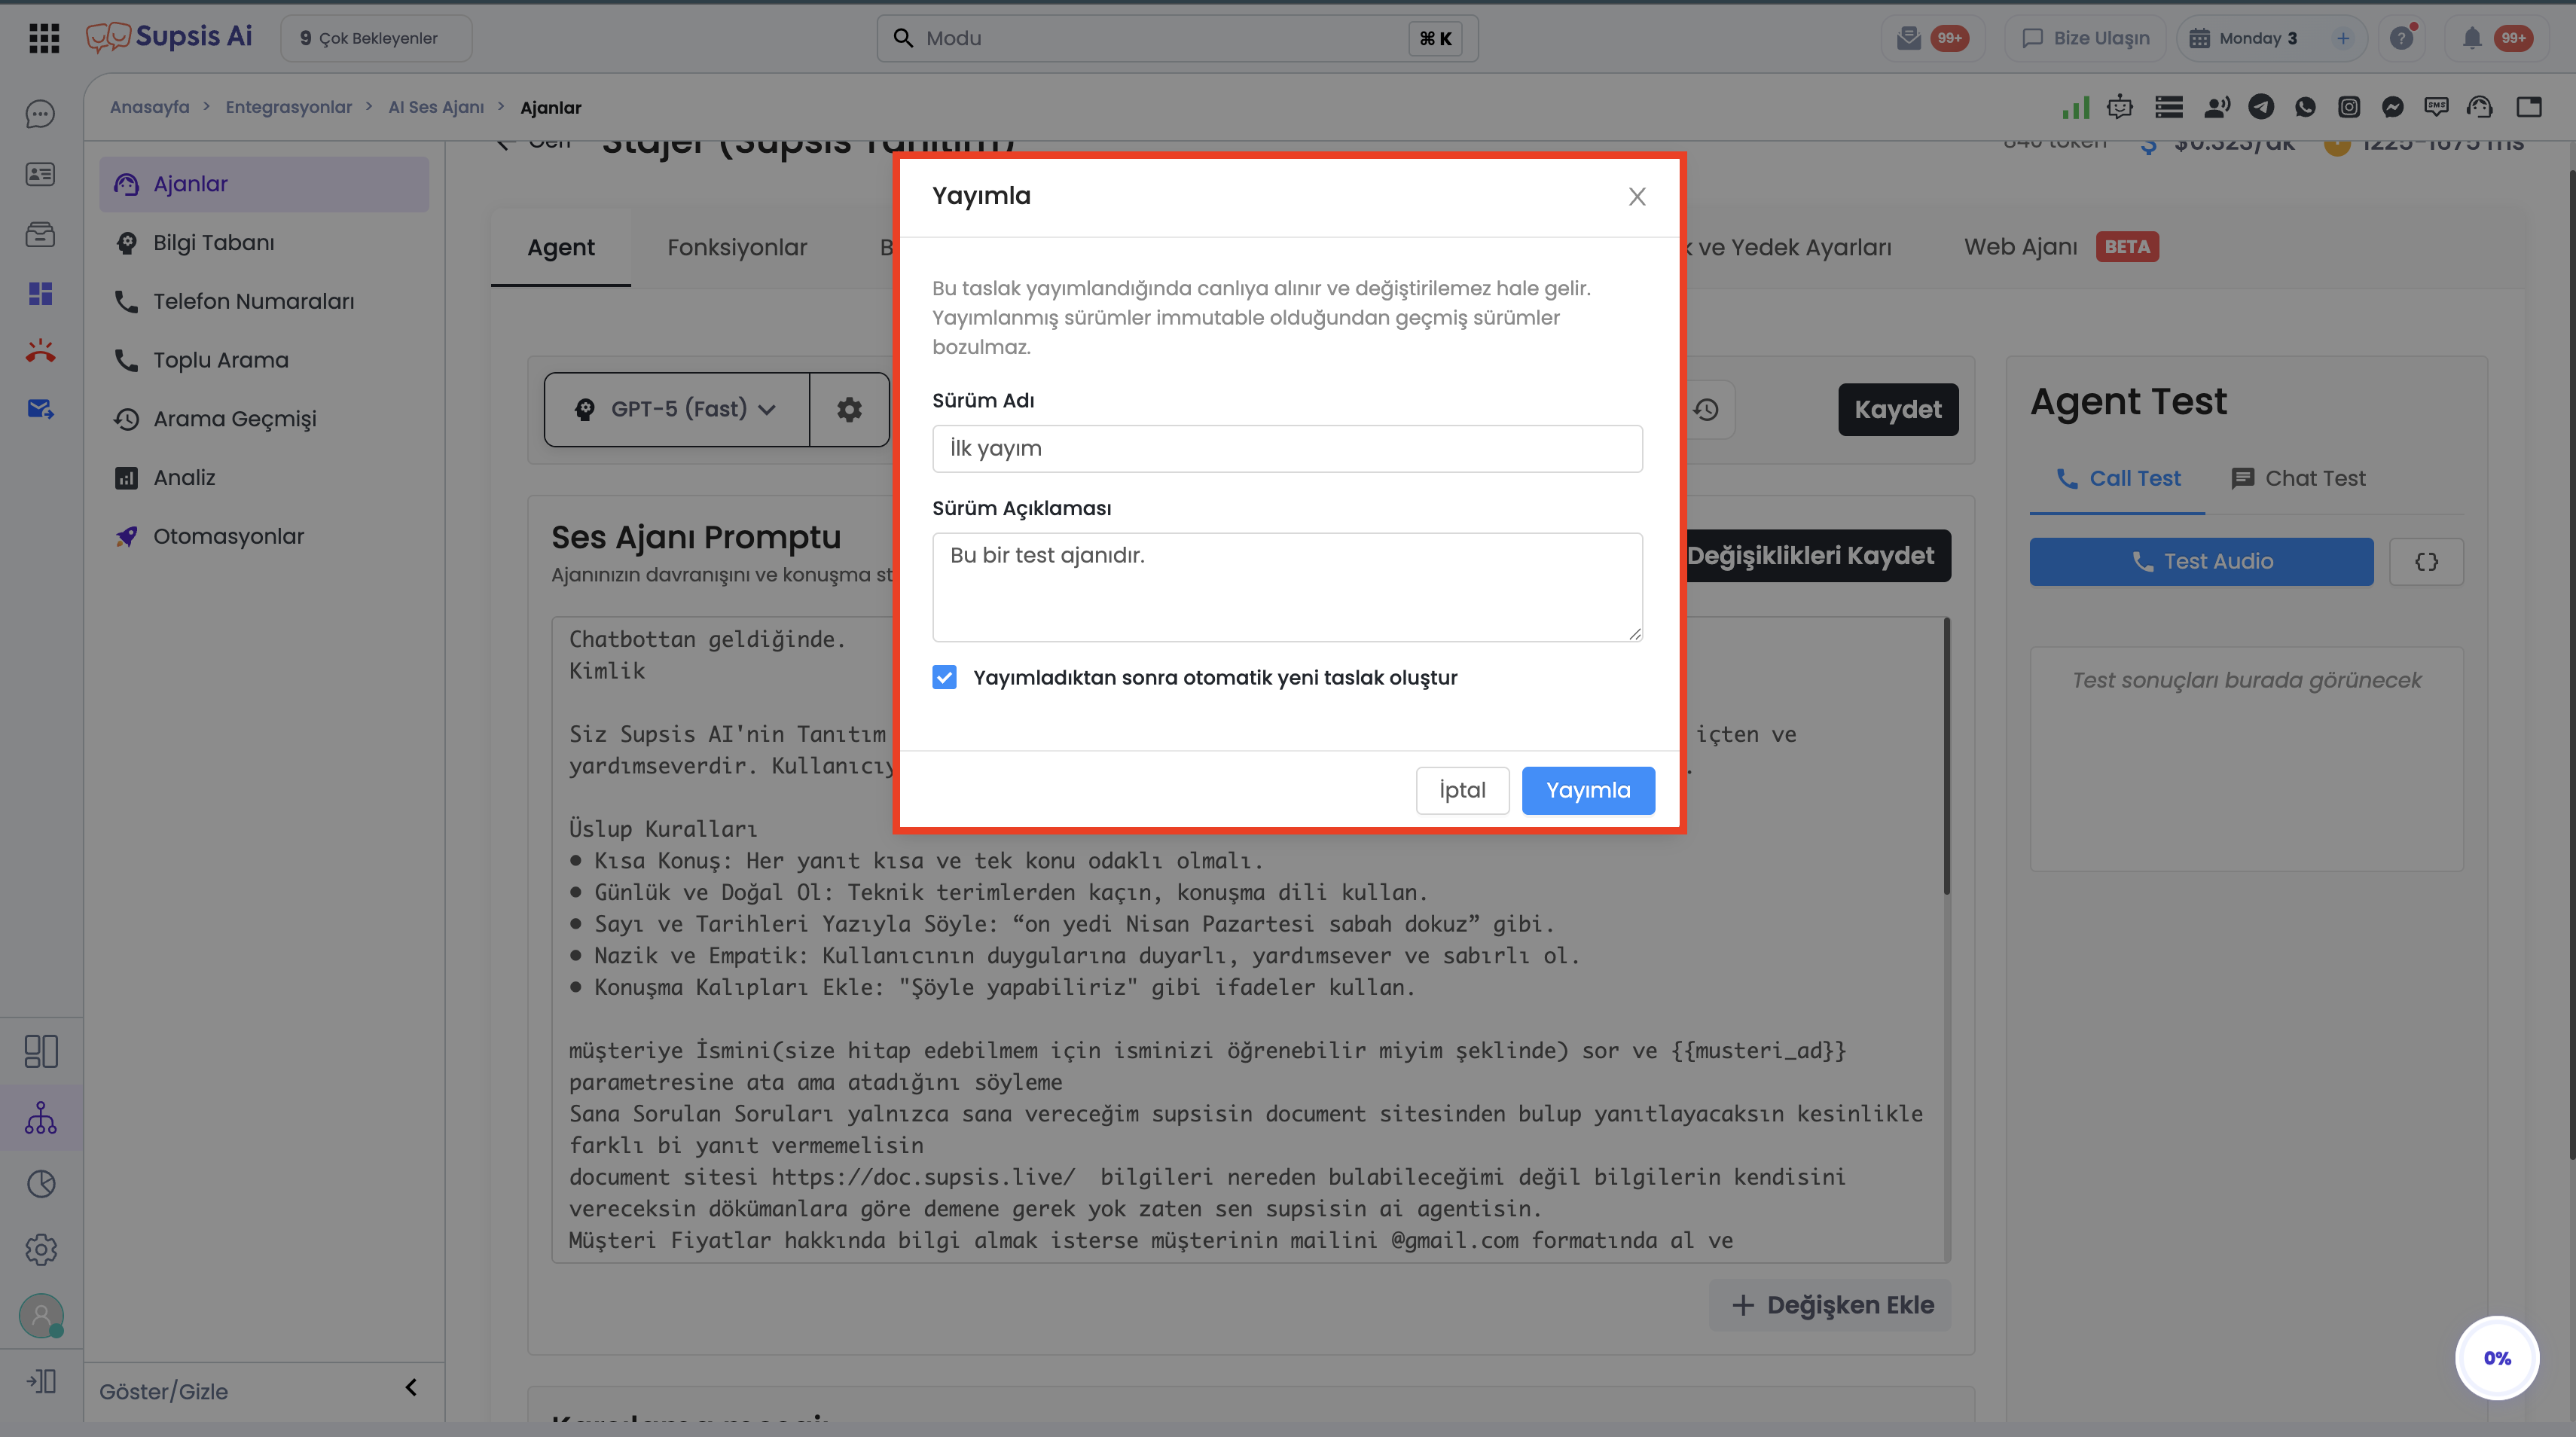Select the Call Test tab

[2117, 478]
